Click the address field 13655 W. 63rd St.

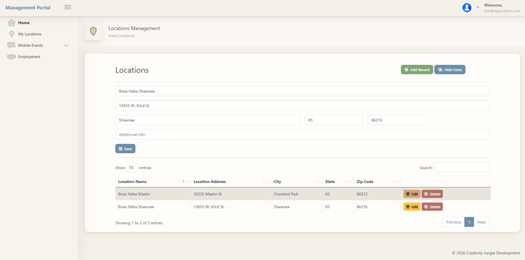pyautogui.click(x=302, y=106)
